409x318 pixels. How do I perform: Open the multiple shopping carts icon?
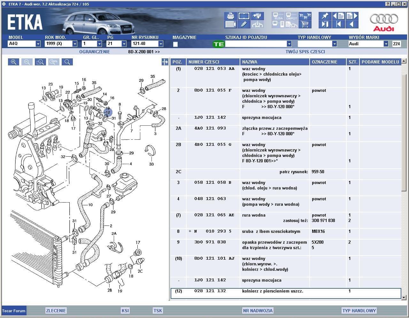tap(305, 16)
